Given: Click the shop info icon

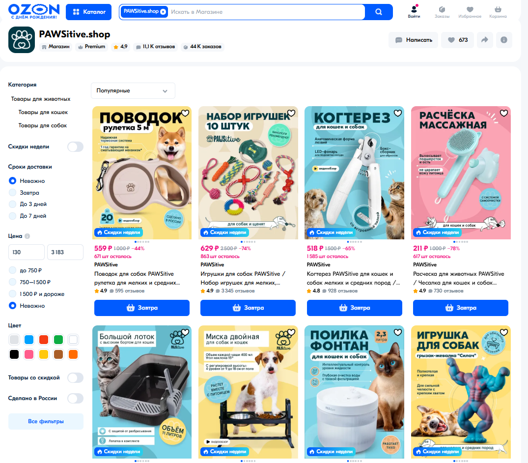Looking at the screenshot, I should (x=504, y=40).
